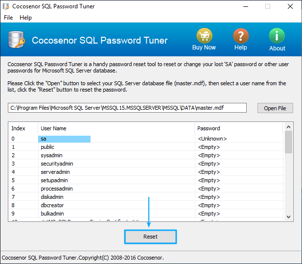Select the securityadmin user row
Image resolution: width=302 pixels, height=264 pixels.
(x=146, y=164)
